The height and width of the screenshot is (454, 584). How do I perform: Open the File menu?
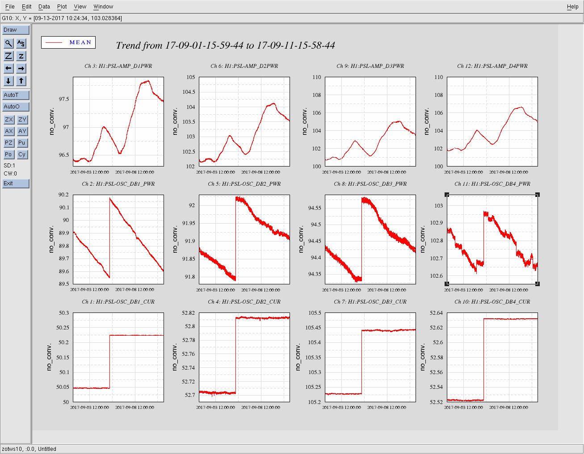10,7
